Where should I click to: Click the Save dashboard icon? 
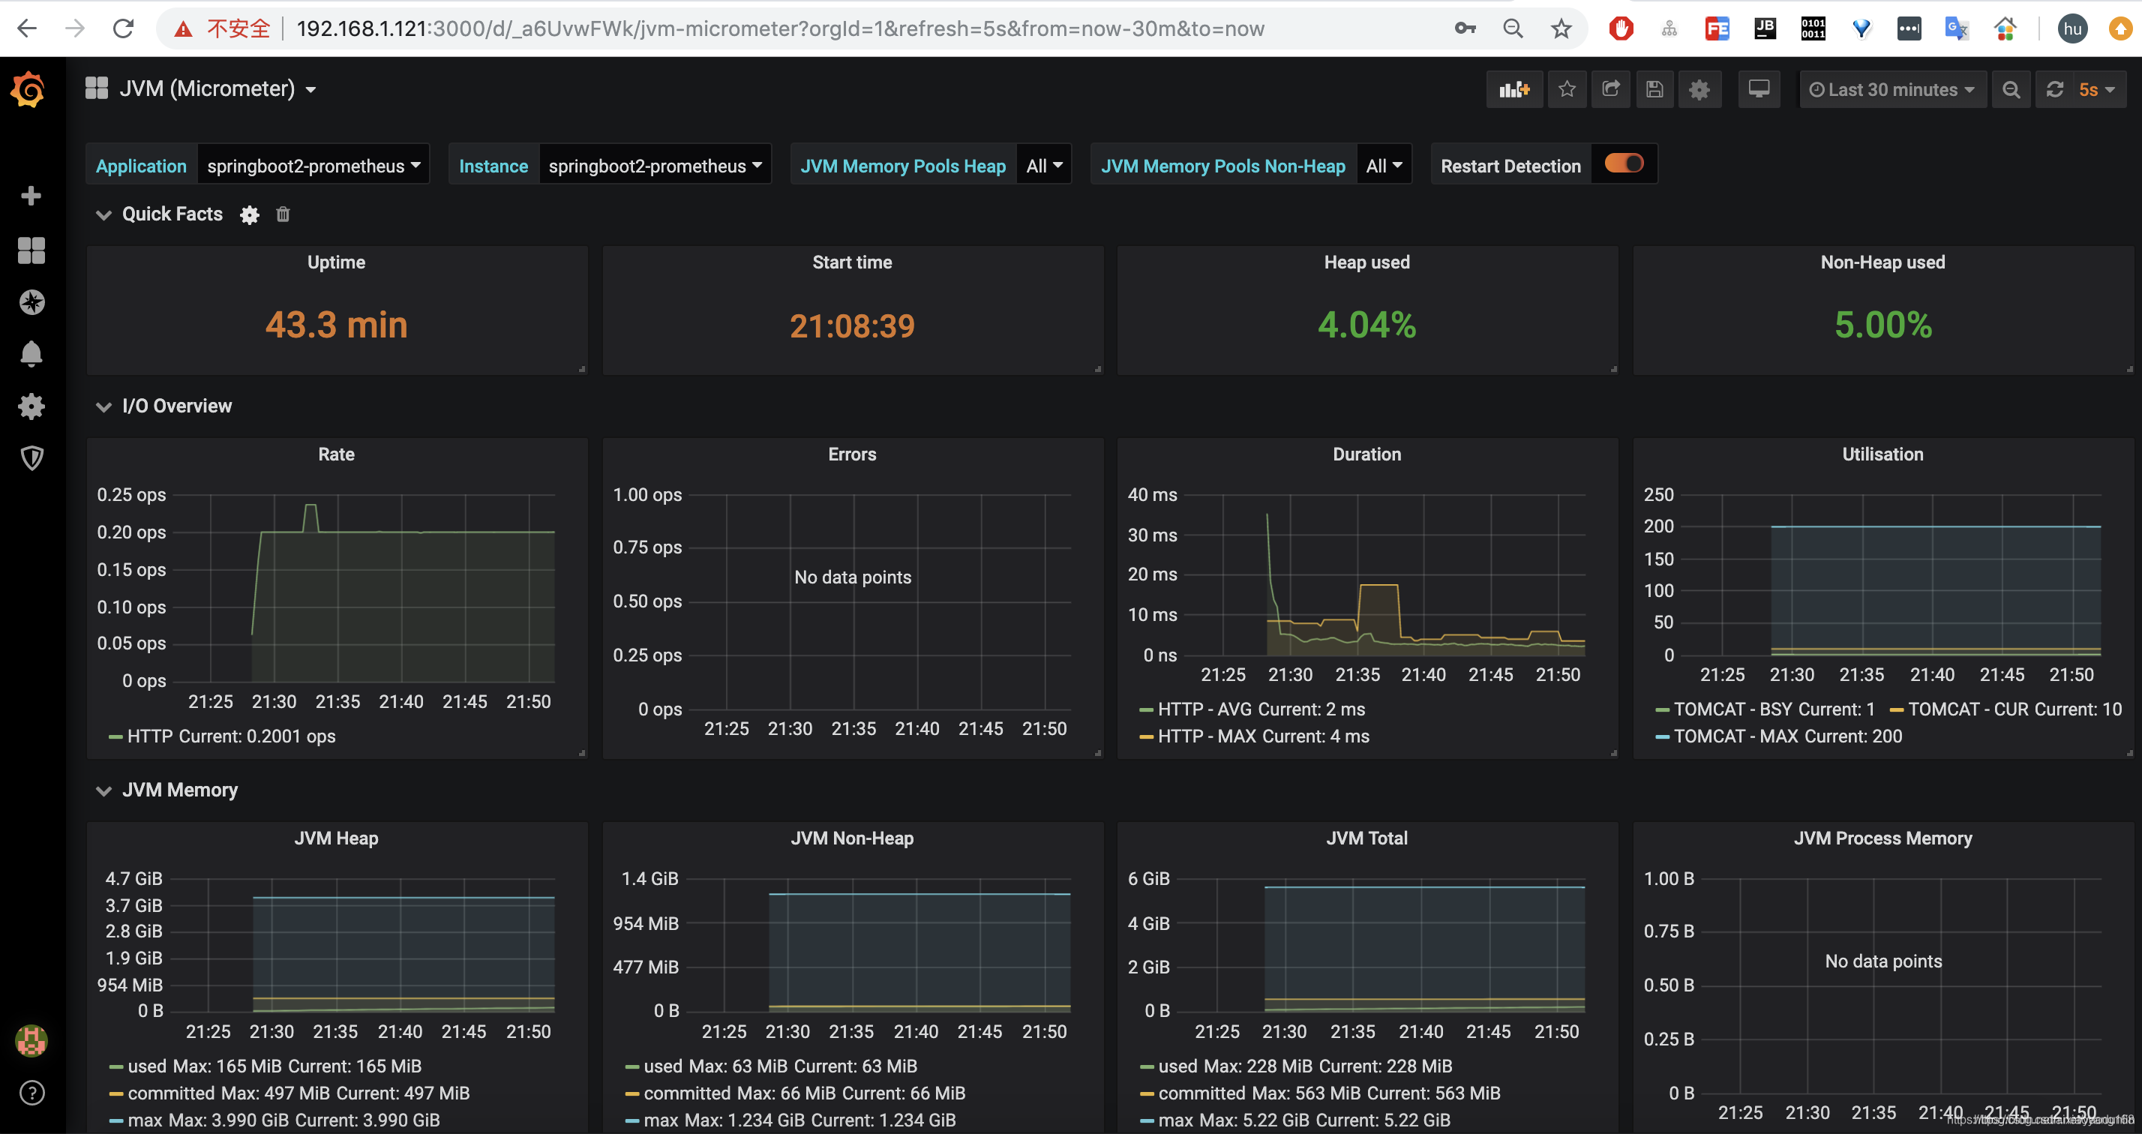pos(1654,89)
